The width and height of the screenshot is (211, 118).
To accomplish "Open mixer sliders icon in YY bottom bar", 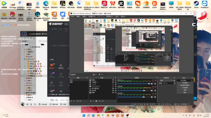I will [35, 104].
